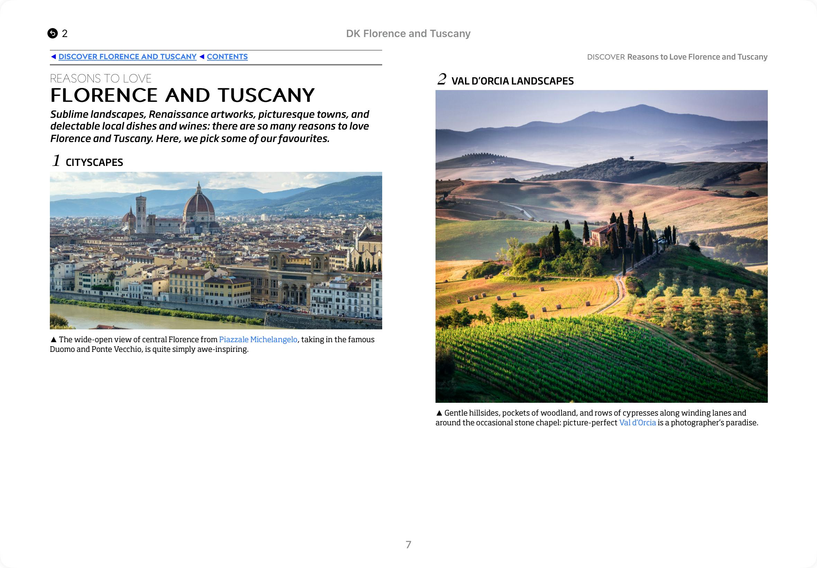Tap page number 7 at the bottom
This screenshot has height=568, width=817.
[408, 544]
